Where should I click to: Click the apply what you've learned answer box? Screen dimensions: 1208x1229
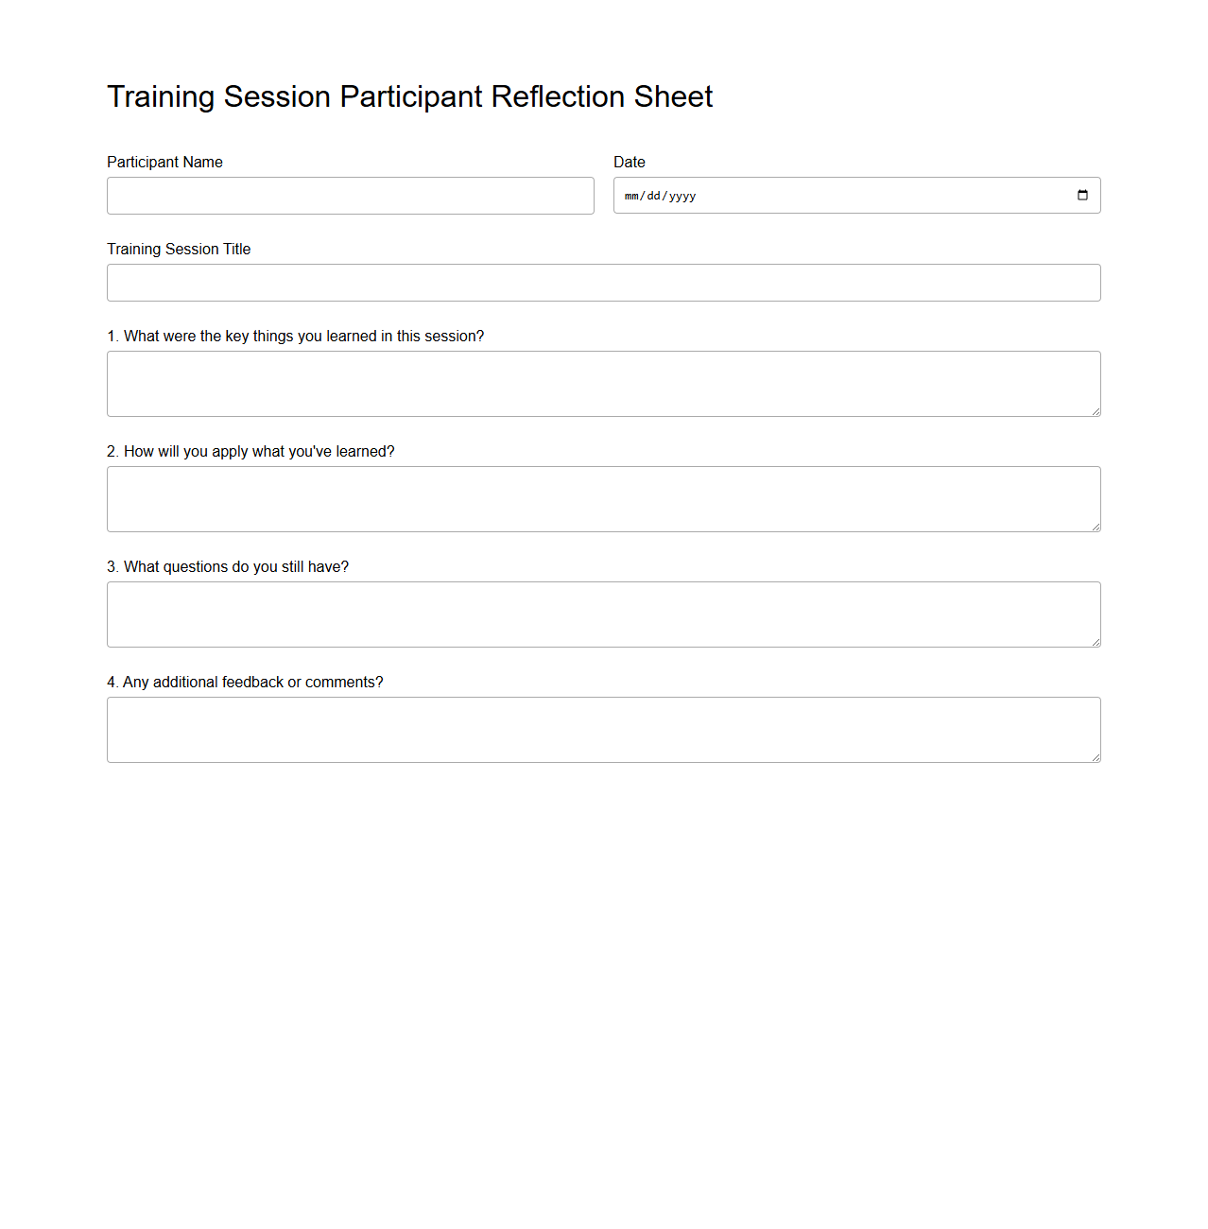[603, 498]
